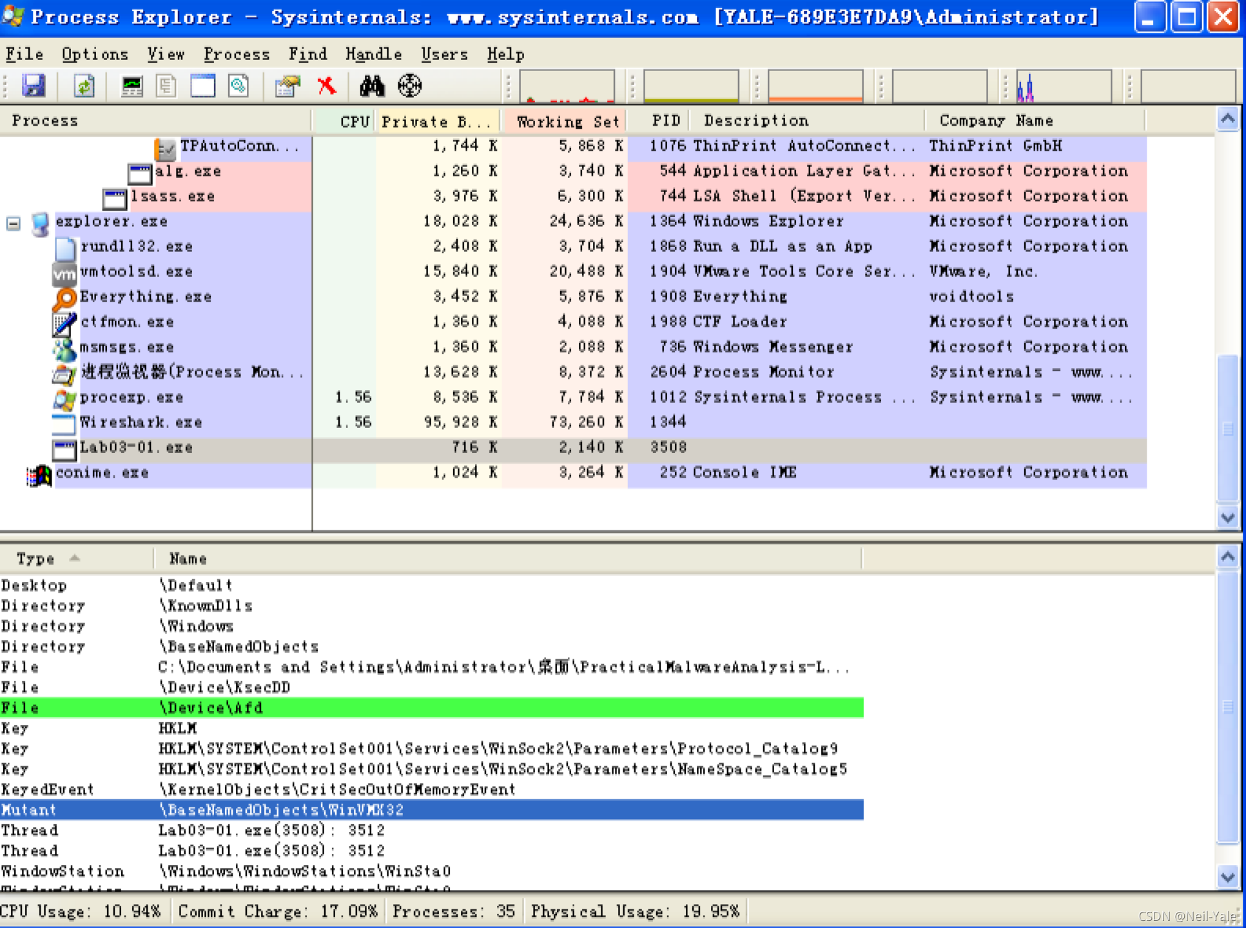1246x928 pixels.
Task: Click the Physical Usage status bar entry
Action: tap(635, 911)
